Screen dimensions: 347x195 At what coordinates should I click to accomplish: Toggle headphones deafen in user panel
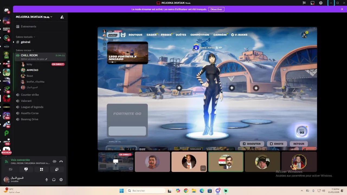tap(54, 180)
